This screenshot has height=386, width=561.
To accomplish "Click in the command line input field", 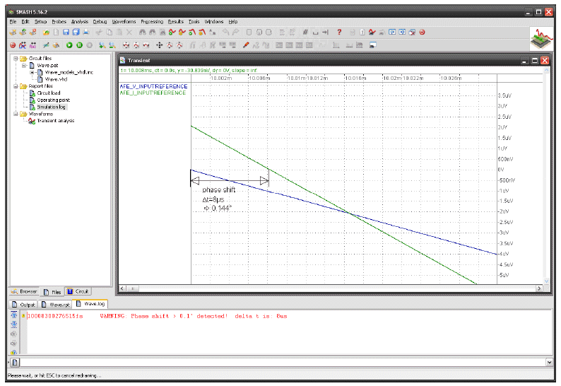I will [283, 363].
